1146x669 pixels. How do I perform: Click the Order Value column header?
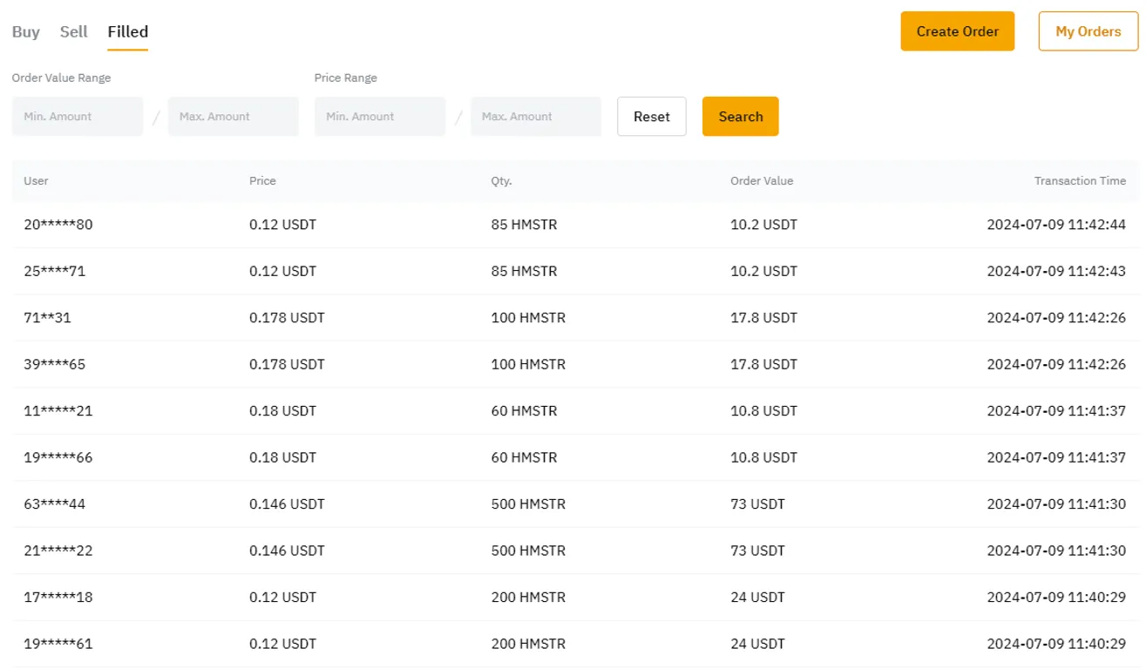(x=762, y=181)
